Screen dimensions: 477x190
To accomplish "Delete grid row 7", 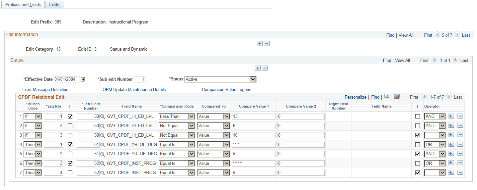I will point(460,172).
